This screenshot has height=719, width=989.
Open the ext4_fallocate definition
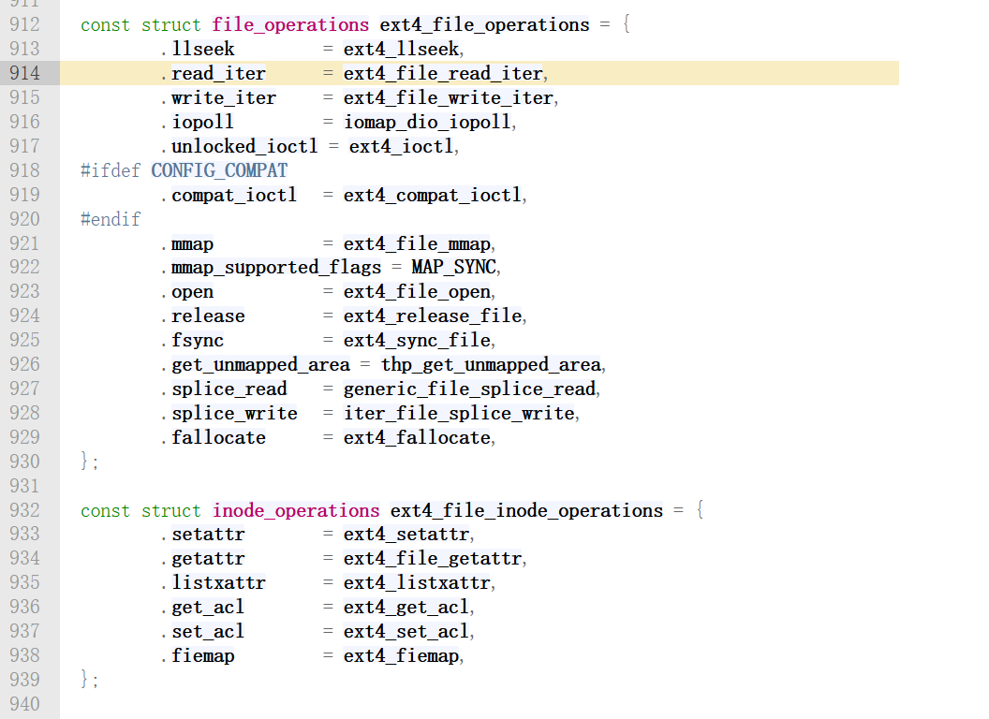coord(418,437)
